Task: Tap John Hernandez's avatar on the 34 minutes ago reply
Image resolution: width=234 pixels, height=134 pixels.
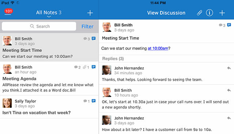Action: tap(106, 70)
